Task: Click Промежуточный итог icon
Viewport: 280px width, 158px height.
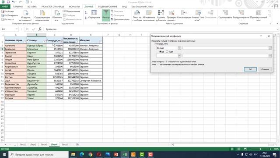Action: 259,16
